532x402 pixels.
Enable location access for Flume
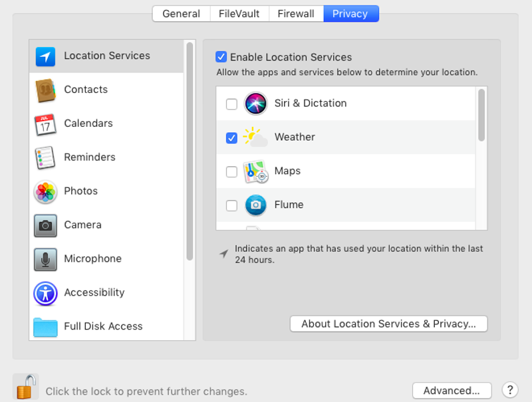[x=231, y=205]
